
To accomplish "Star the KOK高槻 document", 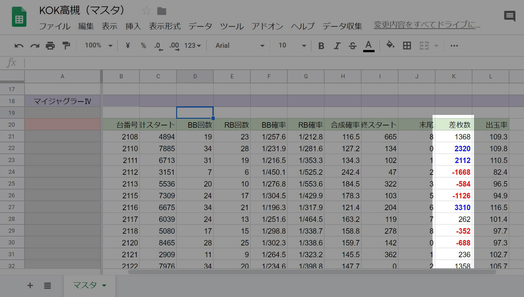I will (146, 11).
